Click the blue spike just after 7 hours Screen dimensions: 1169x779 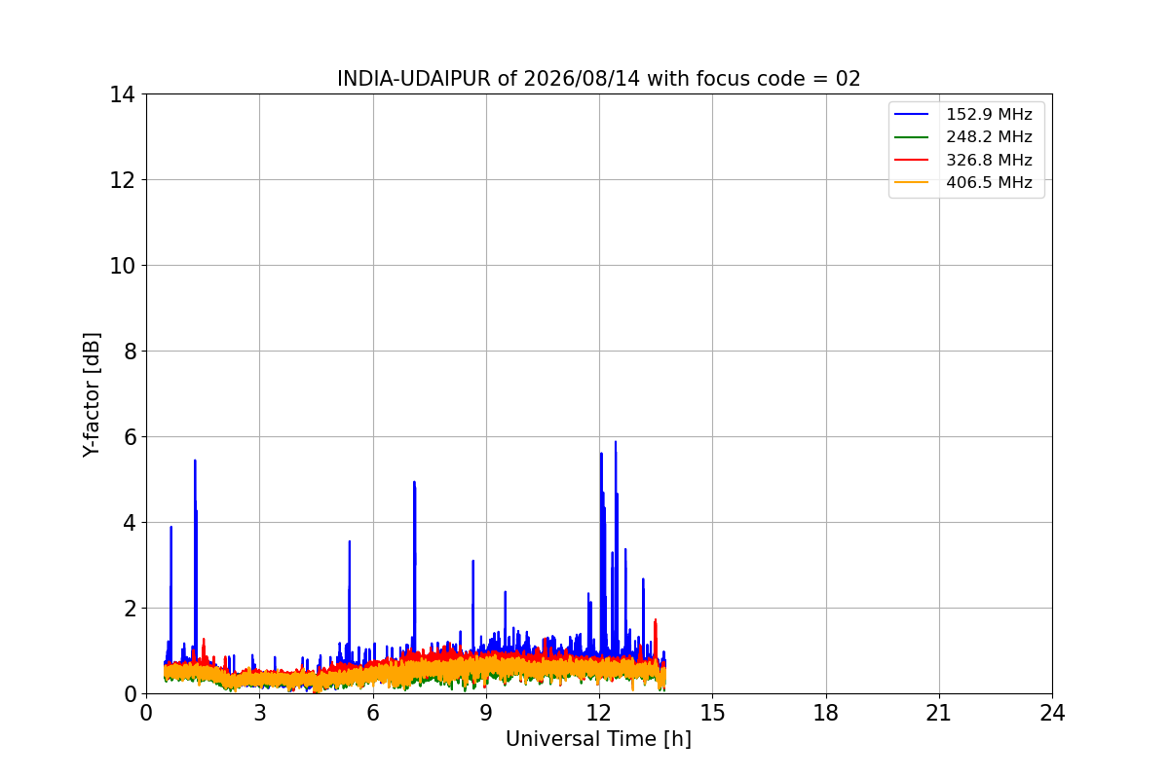coord(414,484)
